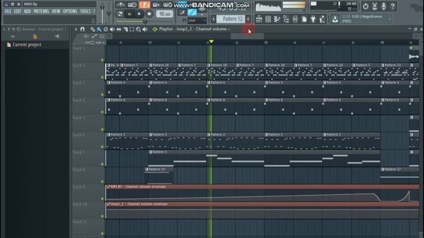Select the playlist Playback speaker tool

click(145, 29)
